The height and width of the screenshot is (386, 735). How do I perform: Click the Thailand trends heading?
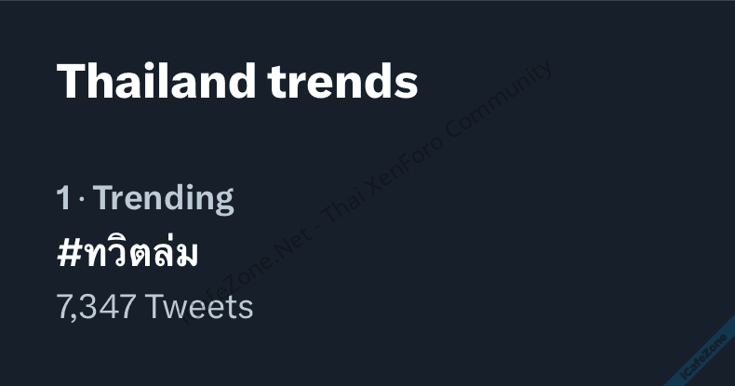[237, 82]
